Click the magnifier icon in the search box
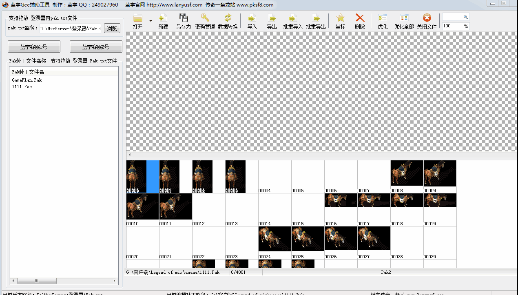The height and width of the screenshot is (295, 518). [x=465, y=17]
